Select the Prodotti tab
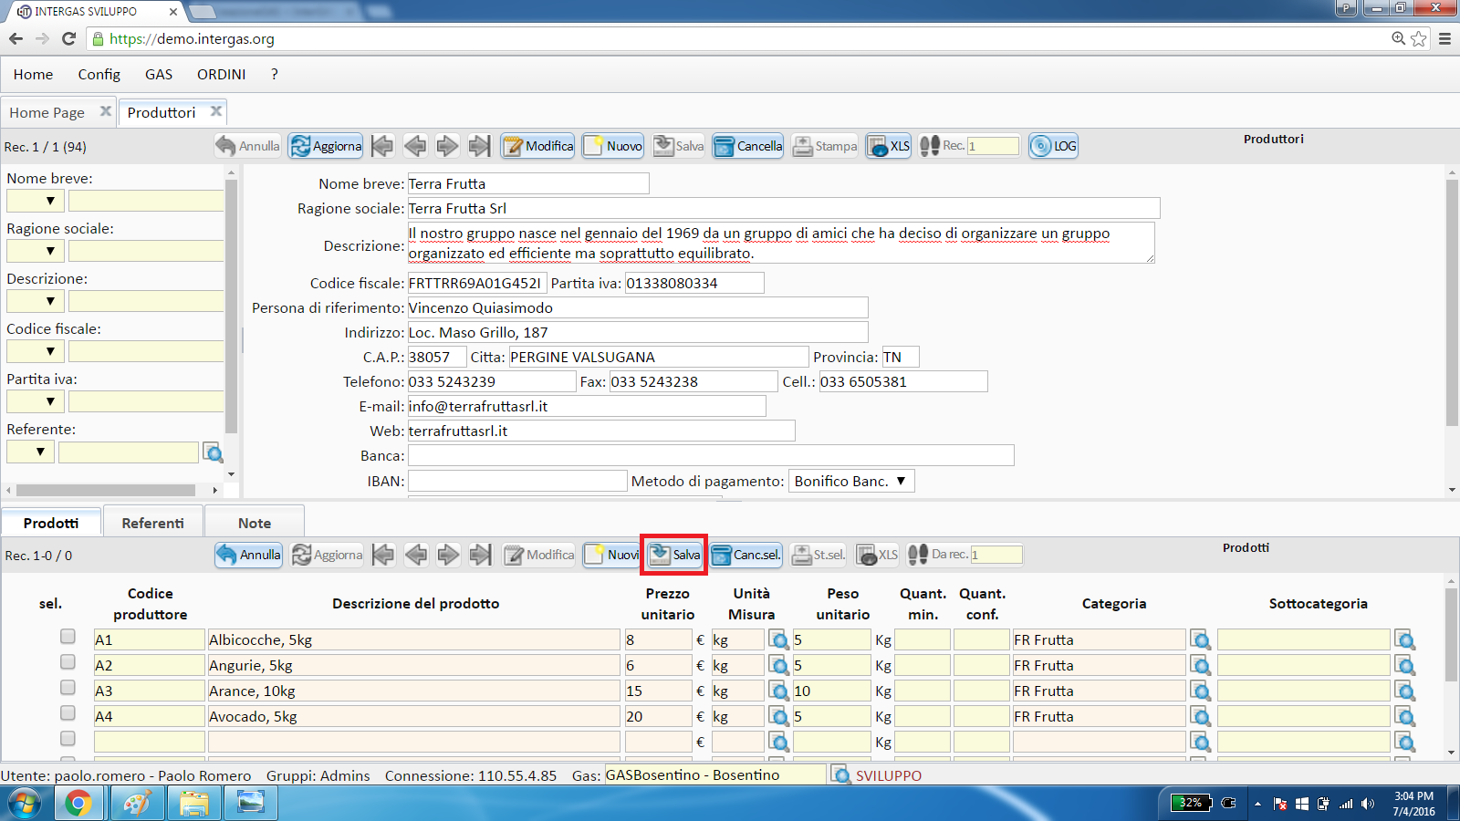 point(51,523)
